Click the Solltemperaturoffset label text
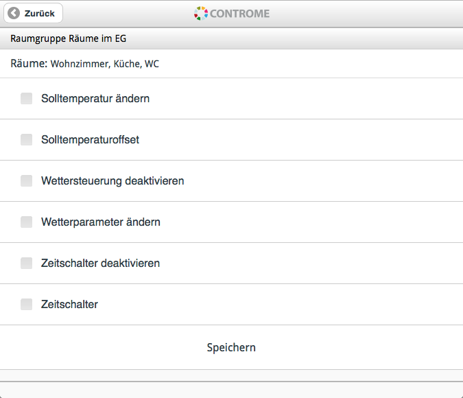 (x=90, y=139)
